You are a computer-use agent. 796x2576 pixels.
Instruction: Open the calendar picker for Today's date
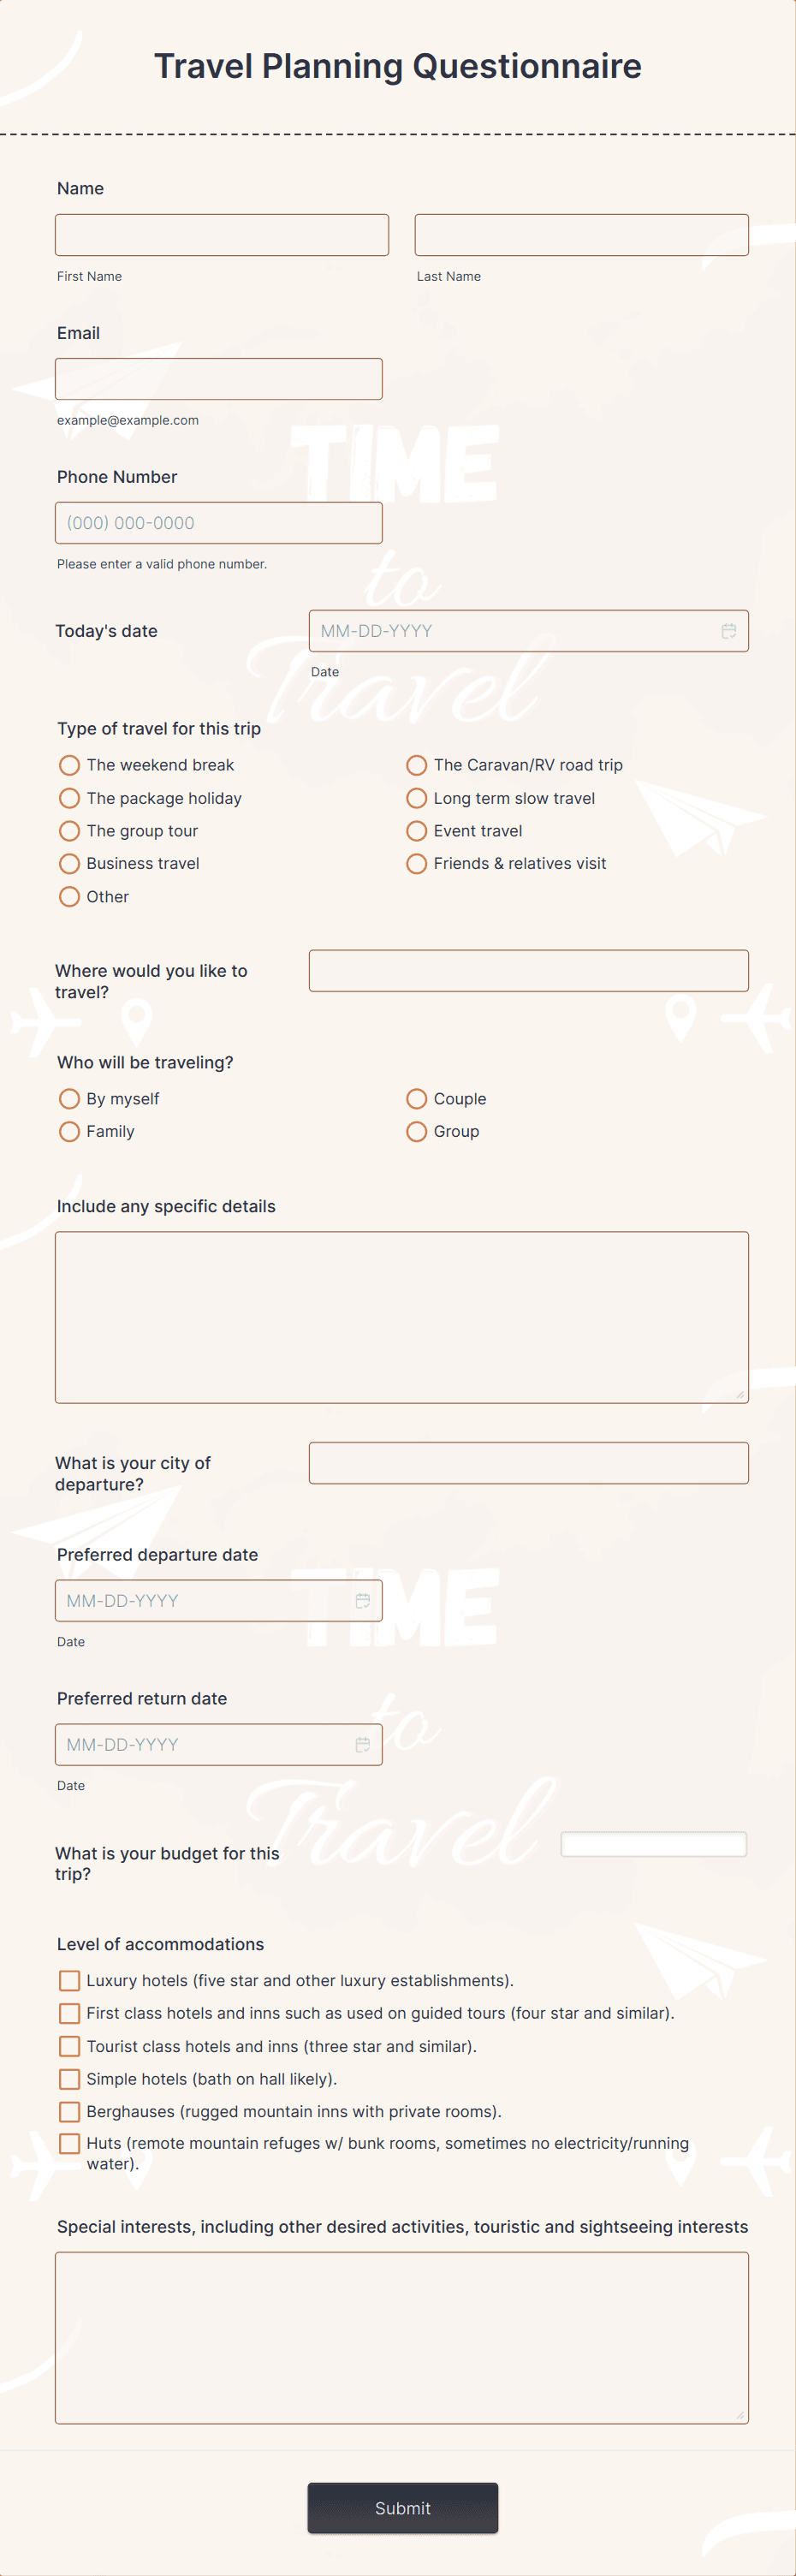click(728, 631)
